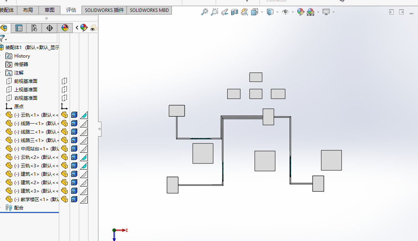This screenshot has height=241, width=418.
Task: Switch to the 草图 ribbon tab
Action: tap(49, 10)
